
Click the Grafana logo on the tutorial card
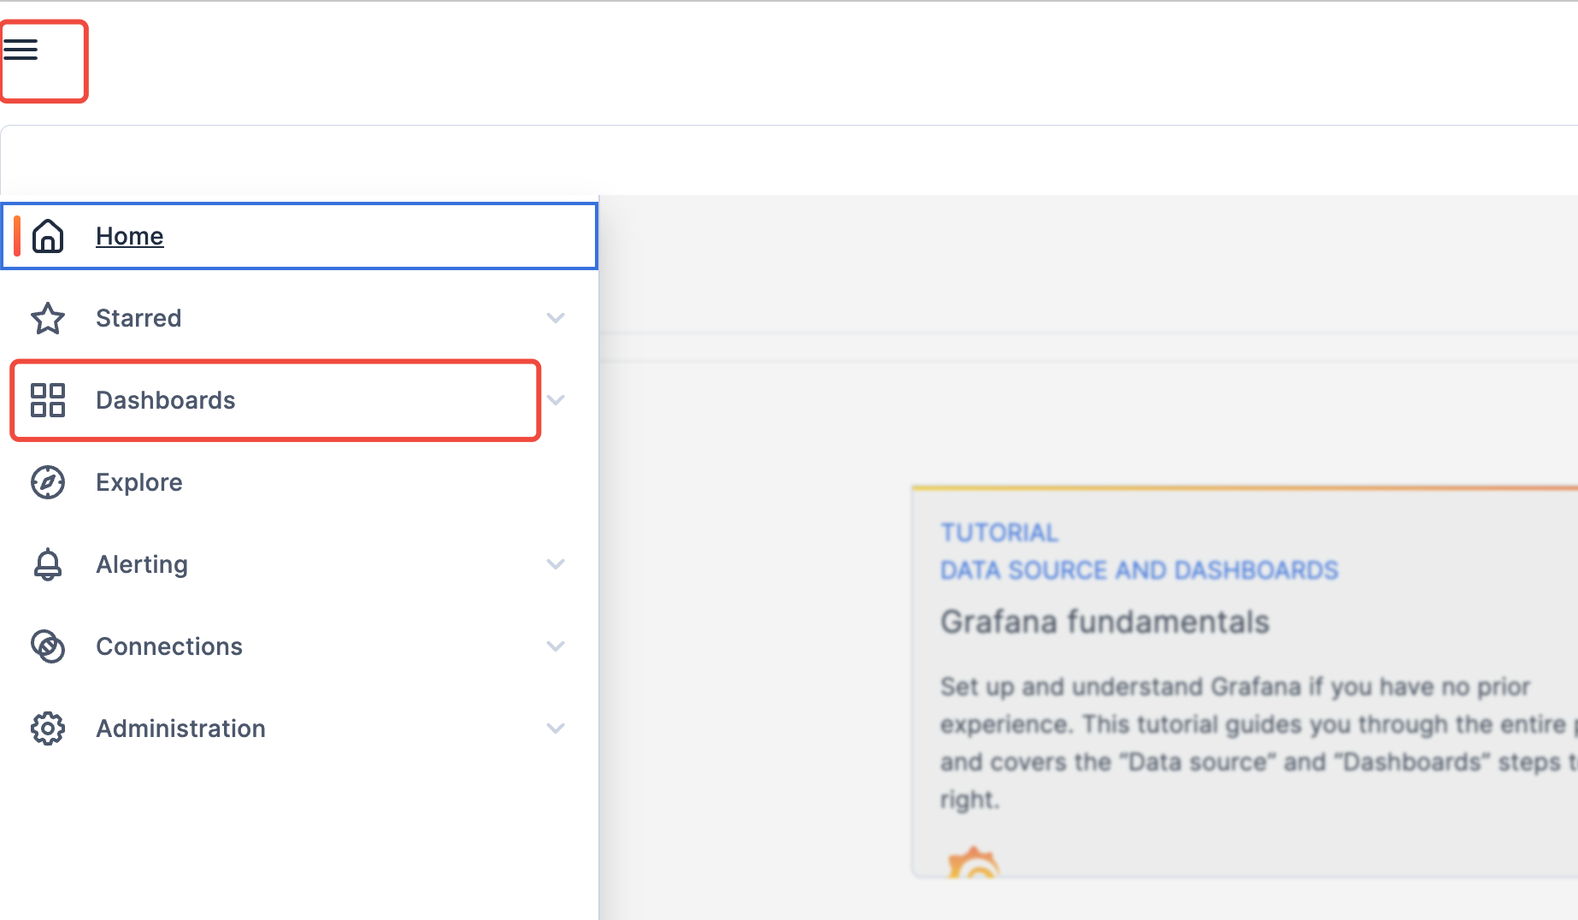974,863
